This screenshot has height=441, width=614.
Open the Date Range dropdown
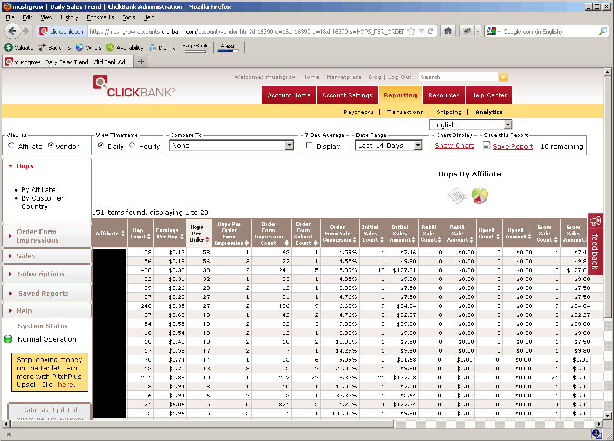389,146
